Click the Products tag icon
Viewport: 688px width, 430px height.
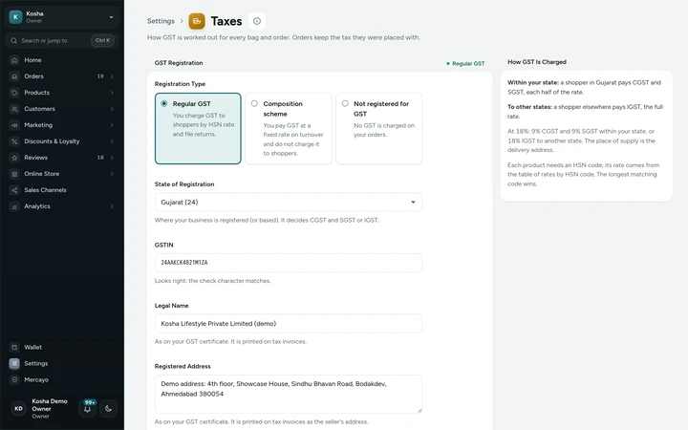[14, 93]
